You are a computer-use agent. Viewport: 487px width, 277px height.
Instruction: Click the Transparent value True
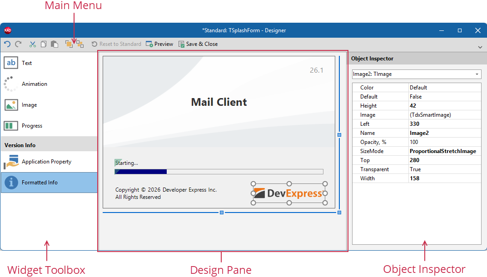coord(444,169)
